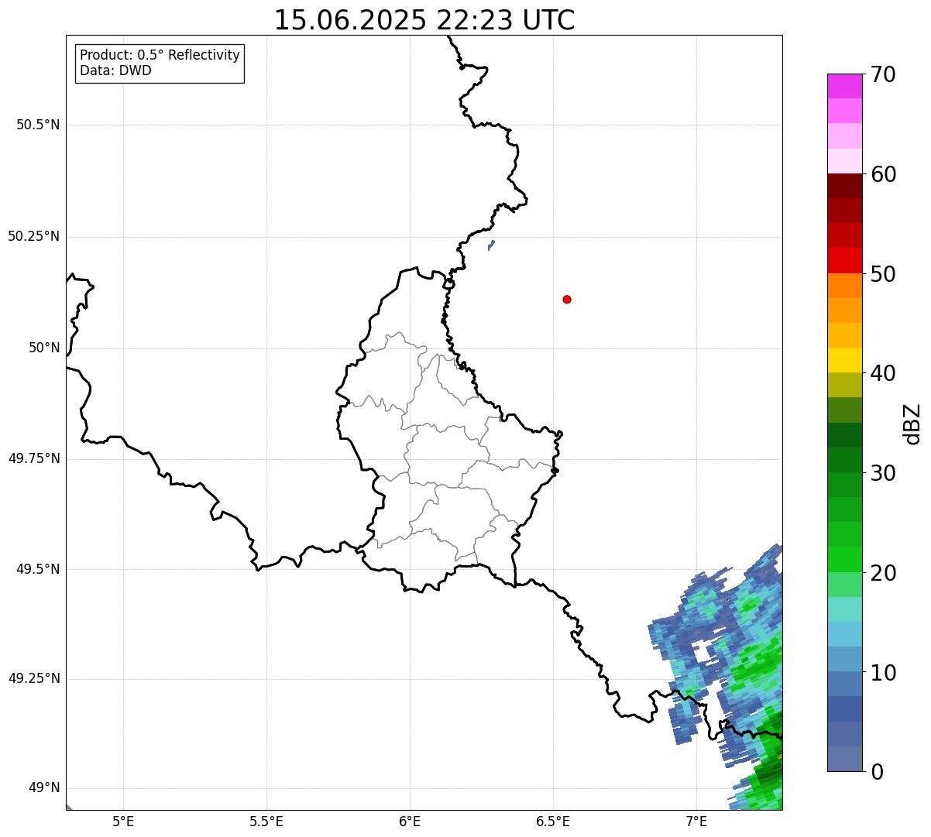Viewport: 931px width, 837px height.
Task: Click the latitude label 49°N
Action: pos(44,788)
